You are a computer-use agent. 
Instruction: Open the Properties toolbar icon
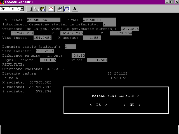[60, 9]
